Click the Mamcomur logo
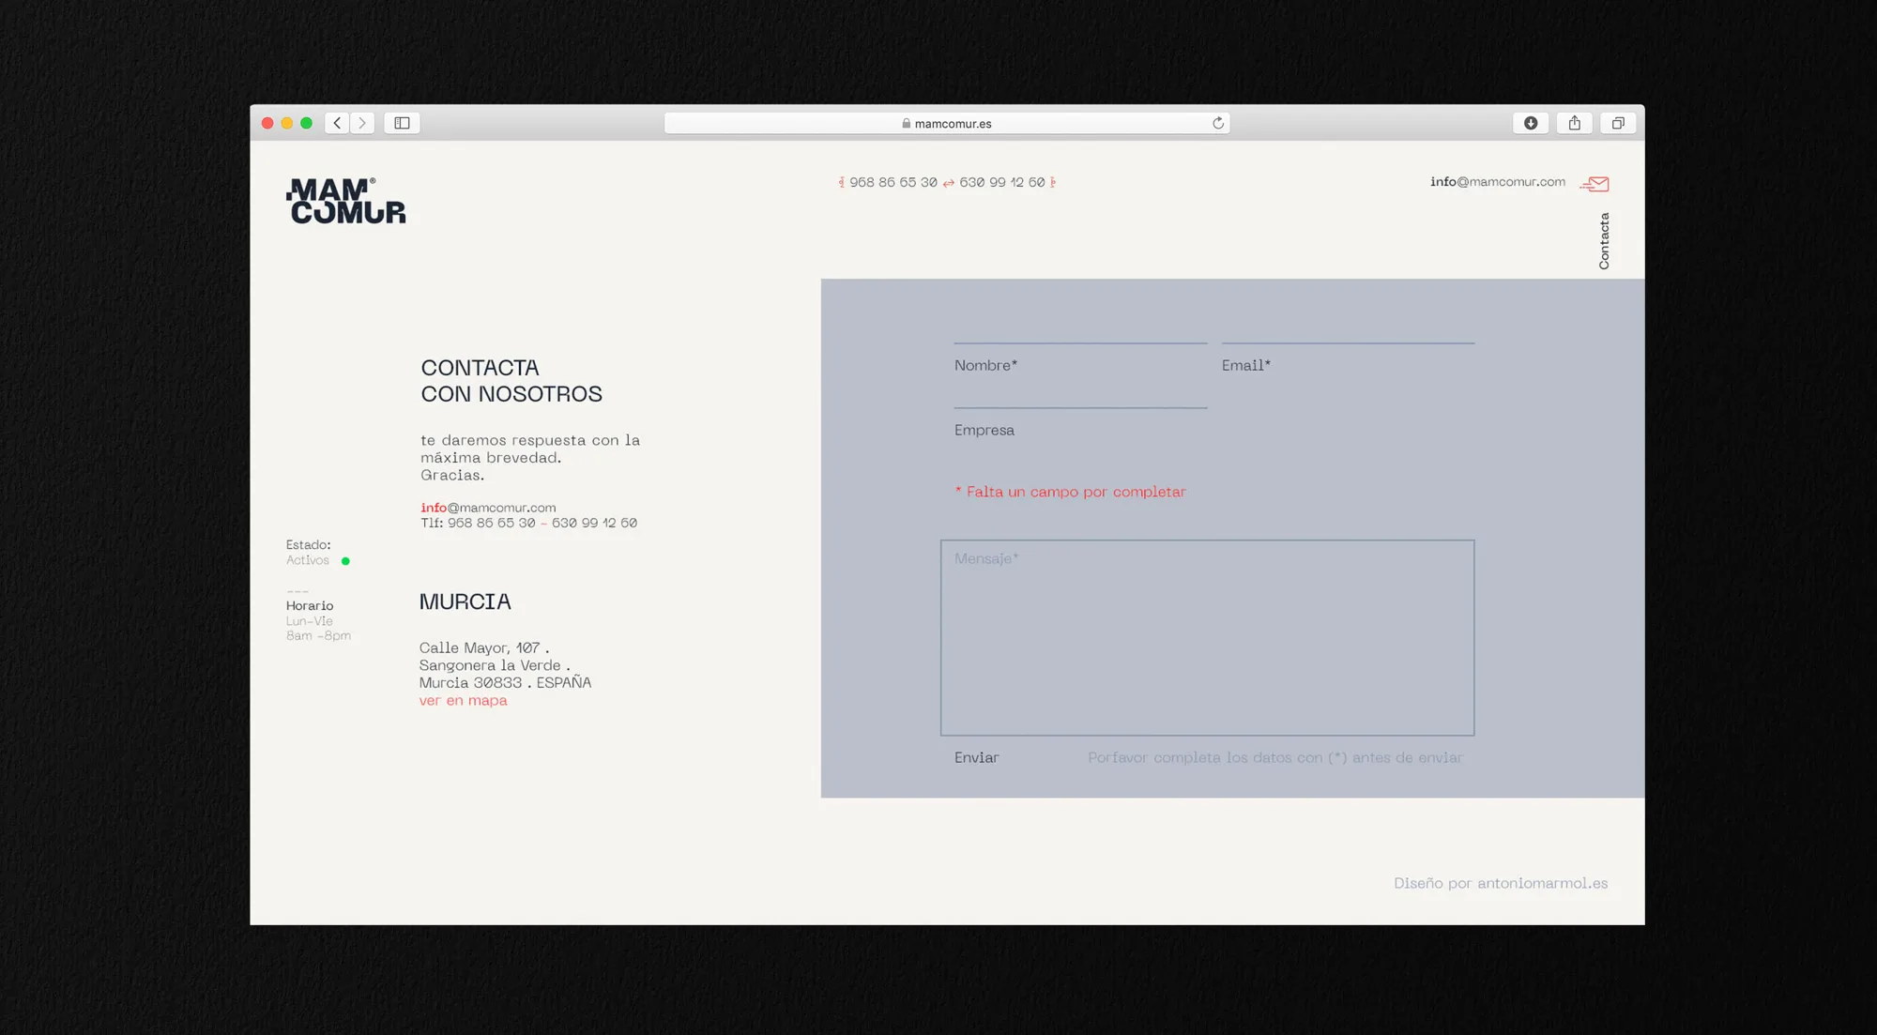 pyautogui.click(x=346, y=201)
